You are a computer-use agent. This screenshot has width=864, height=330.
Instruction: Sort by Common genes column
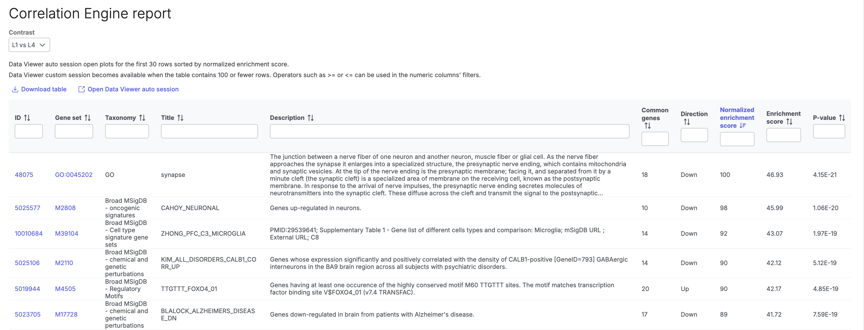[x=647, y=126]
